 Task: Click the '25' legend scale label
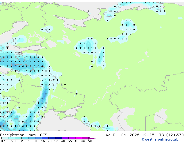[x=56, y=141]
